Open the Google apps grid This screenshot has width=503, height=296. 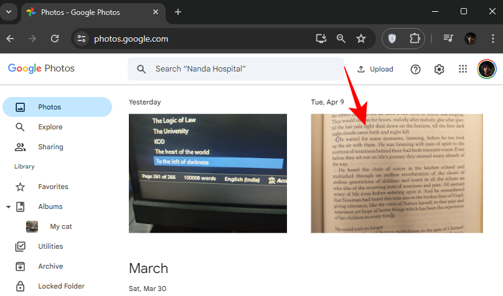point(463,69)
